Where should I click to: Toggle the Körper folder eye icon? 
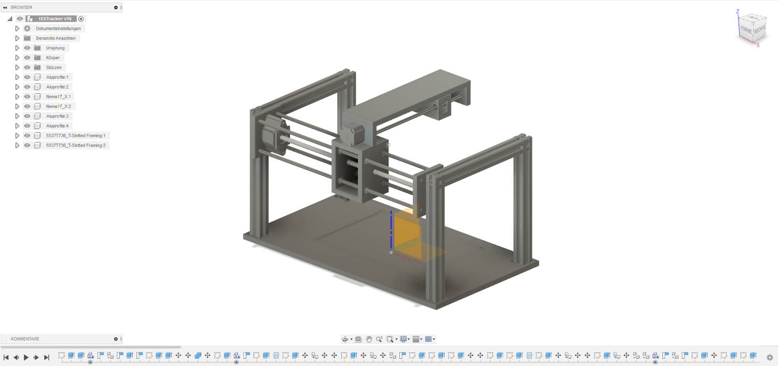pos(27,58)
